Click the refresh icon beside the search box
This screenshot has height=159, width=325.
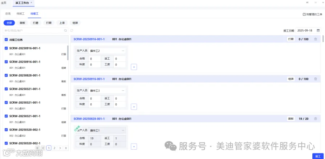click(x=72, y=30)
